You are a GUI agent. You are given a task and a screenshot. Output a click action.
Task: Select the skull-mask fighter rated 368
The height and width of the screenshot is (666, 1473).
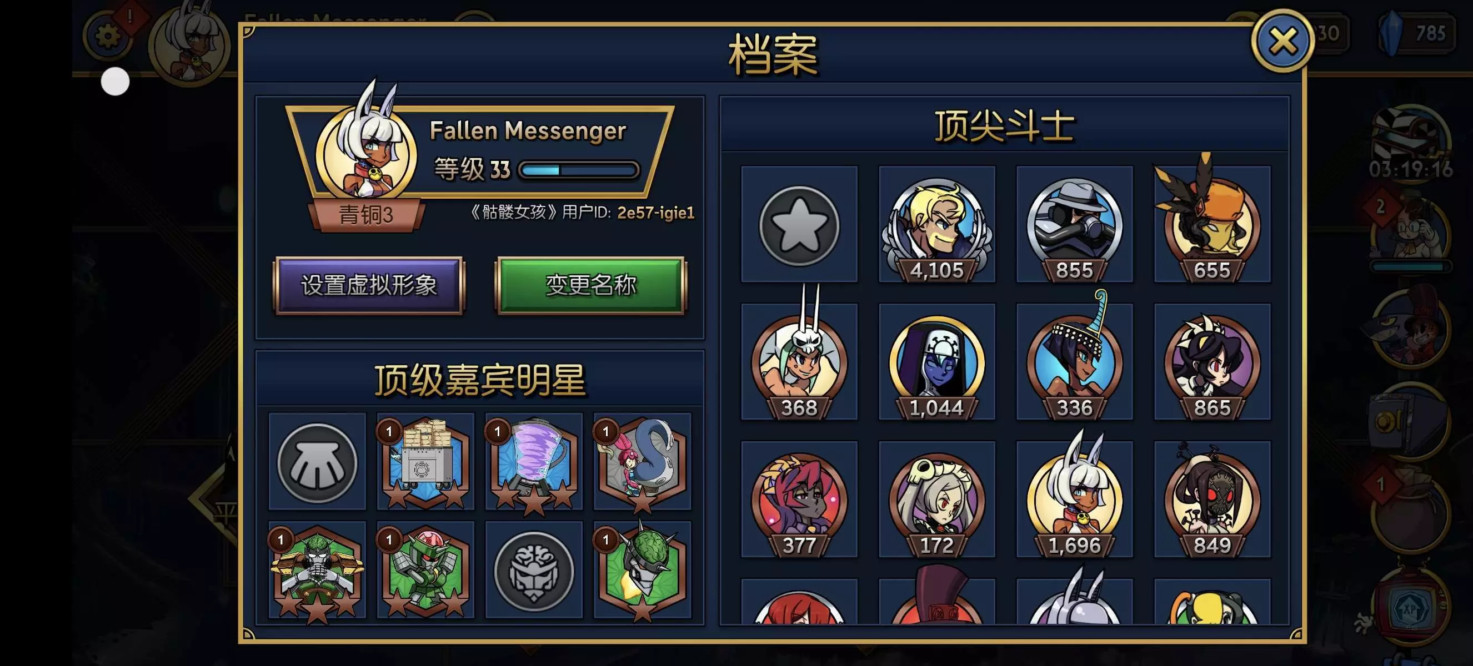(799, 361)
